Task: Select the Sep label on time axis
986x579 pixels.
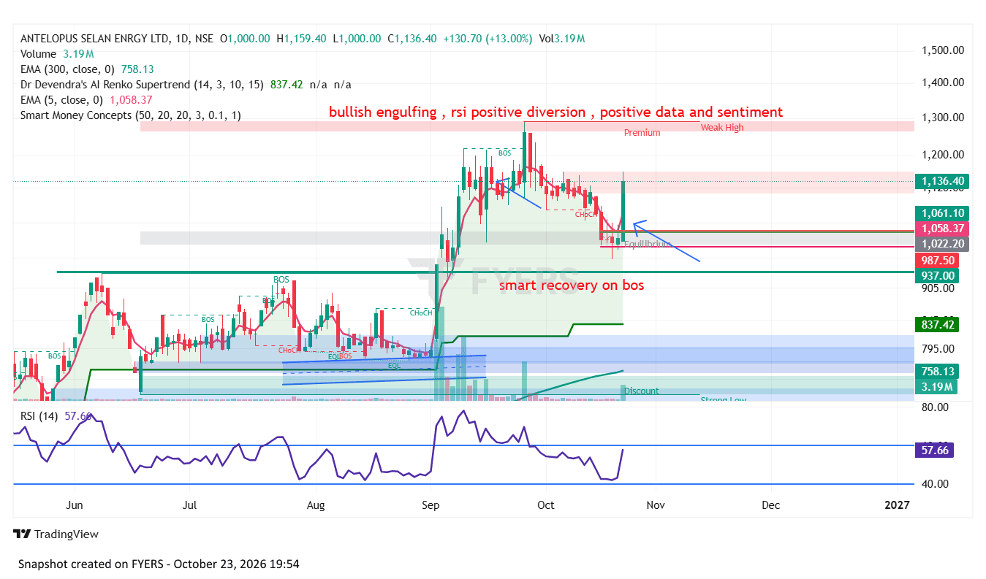Action: click(431, 505)
